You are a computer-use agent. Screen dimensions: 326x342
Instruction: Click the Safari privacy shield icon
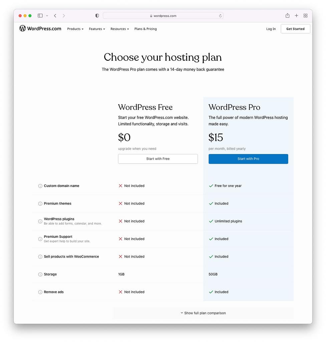[x=97, y=15]
